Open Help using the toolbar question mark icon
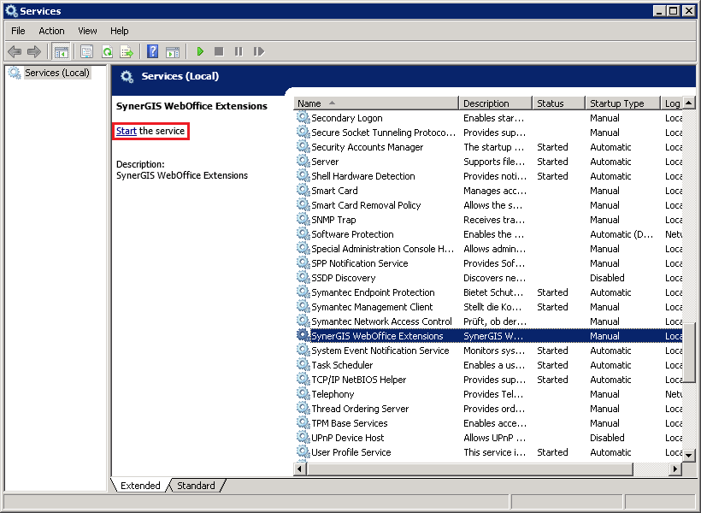 pos(152,51)
